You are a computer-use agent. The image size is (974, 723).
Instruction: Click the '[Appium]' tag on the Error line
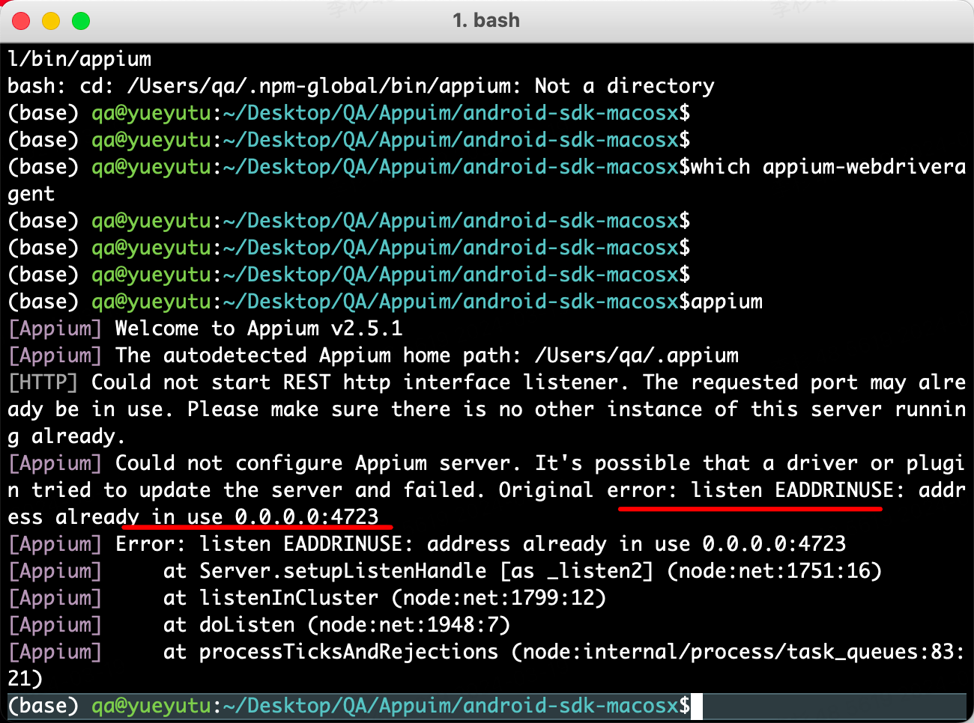point(54,543)
